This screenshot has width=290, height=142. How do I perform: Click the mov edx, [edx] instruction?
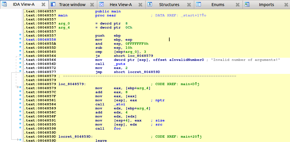coord(116,117)
